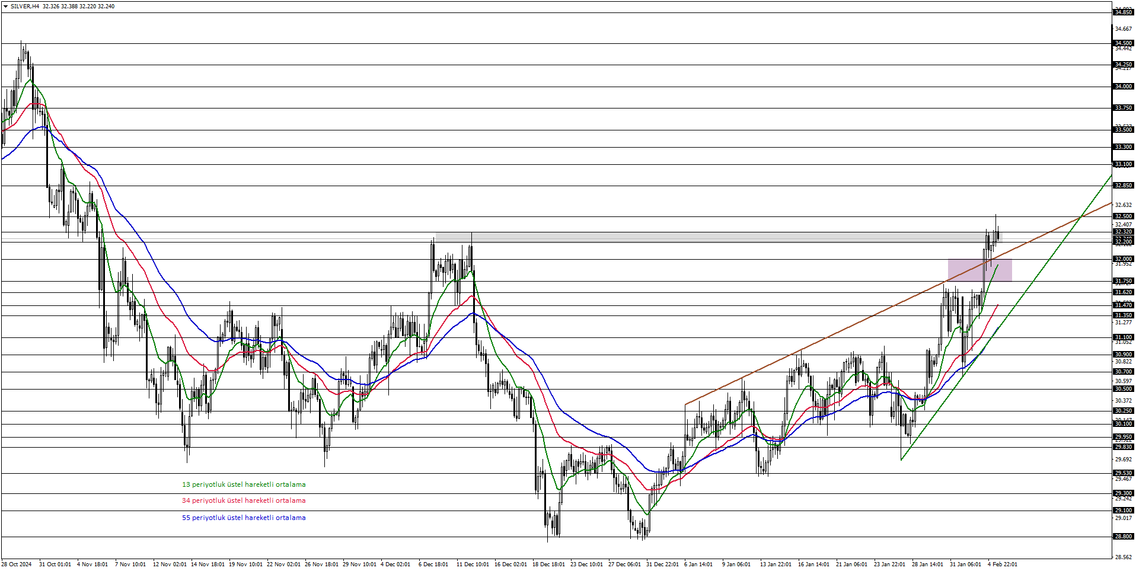Image resolution: width=1136 pixels, height=571 pixels.
Task: Select the brown rising trendline
Action: pyautogui.click(x=898, y=305)
